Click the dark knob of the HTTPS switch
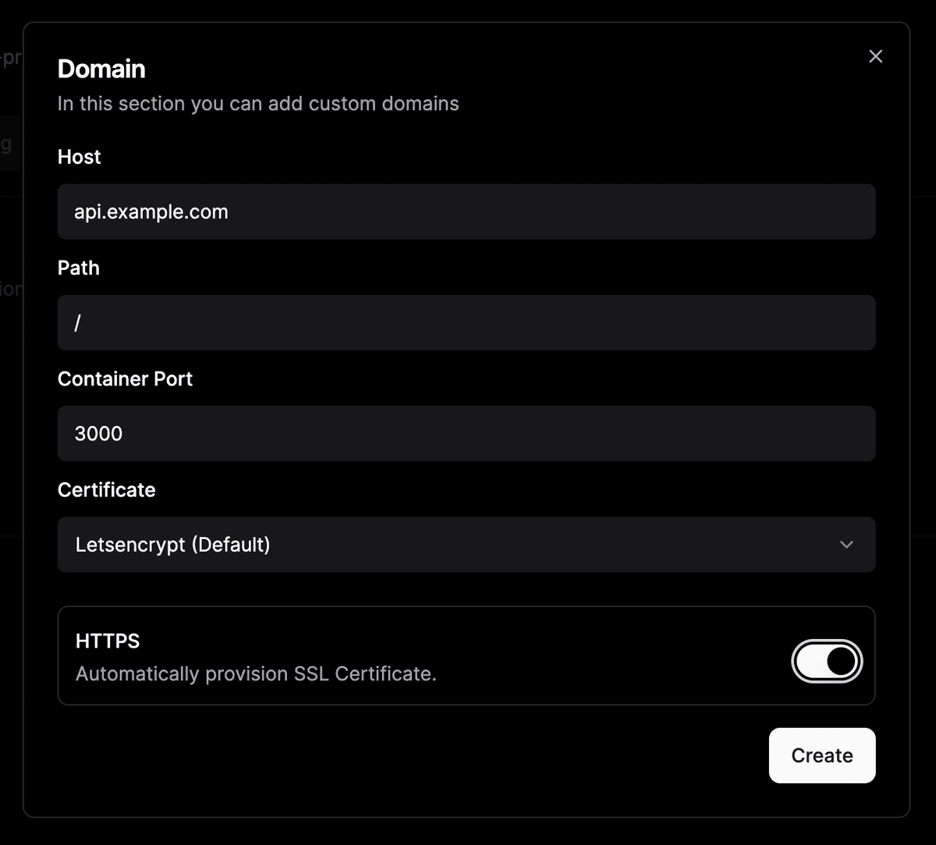The width and height of the screenshot is (936, 845). (841, 662)
